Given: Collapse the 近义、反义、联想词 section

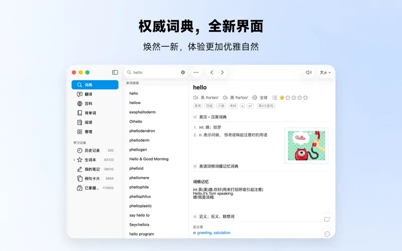Looking at the screenshot, I should click(x=195, y=216).
